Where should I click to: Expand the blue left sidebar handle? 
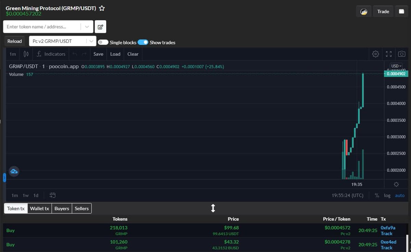[x=4, y=178]
